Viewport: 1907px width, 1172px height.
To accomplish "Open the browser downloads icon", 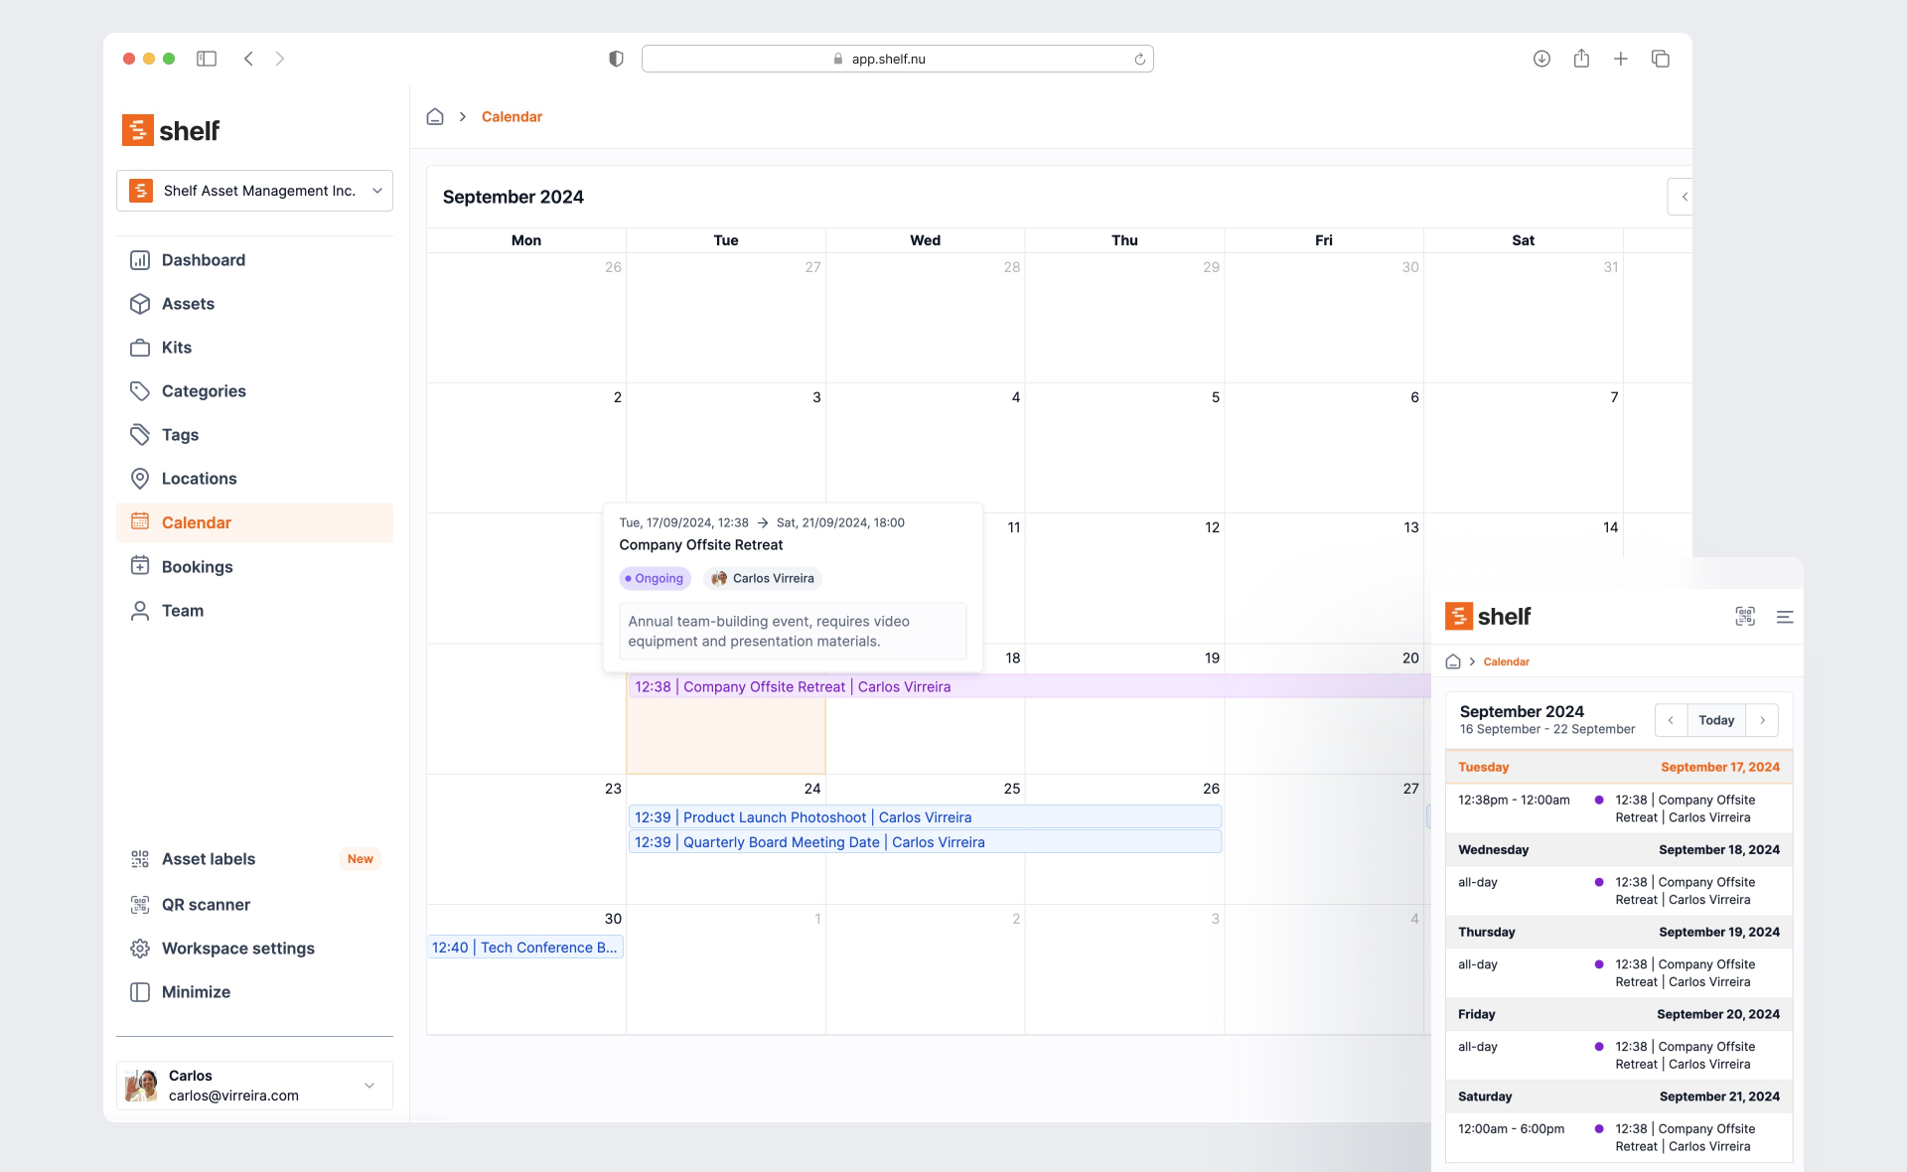I will pyautogui.click(x=1541, y=59).
